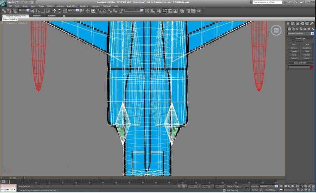Open the Rendering menu

(84, 6)
